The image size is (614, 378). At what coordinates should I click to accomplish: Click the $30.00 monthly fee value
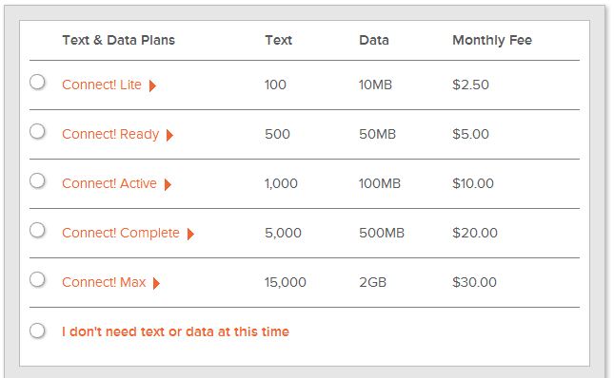click(x=474, y=282)
